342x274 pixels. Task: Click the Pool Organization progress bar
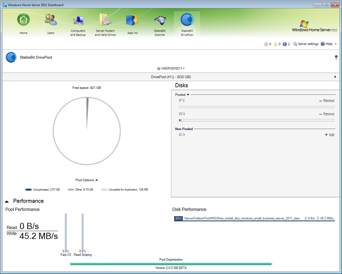point(171,264)
